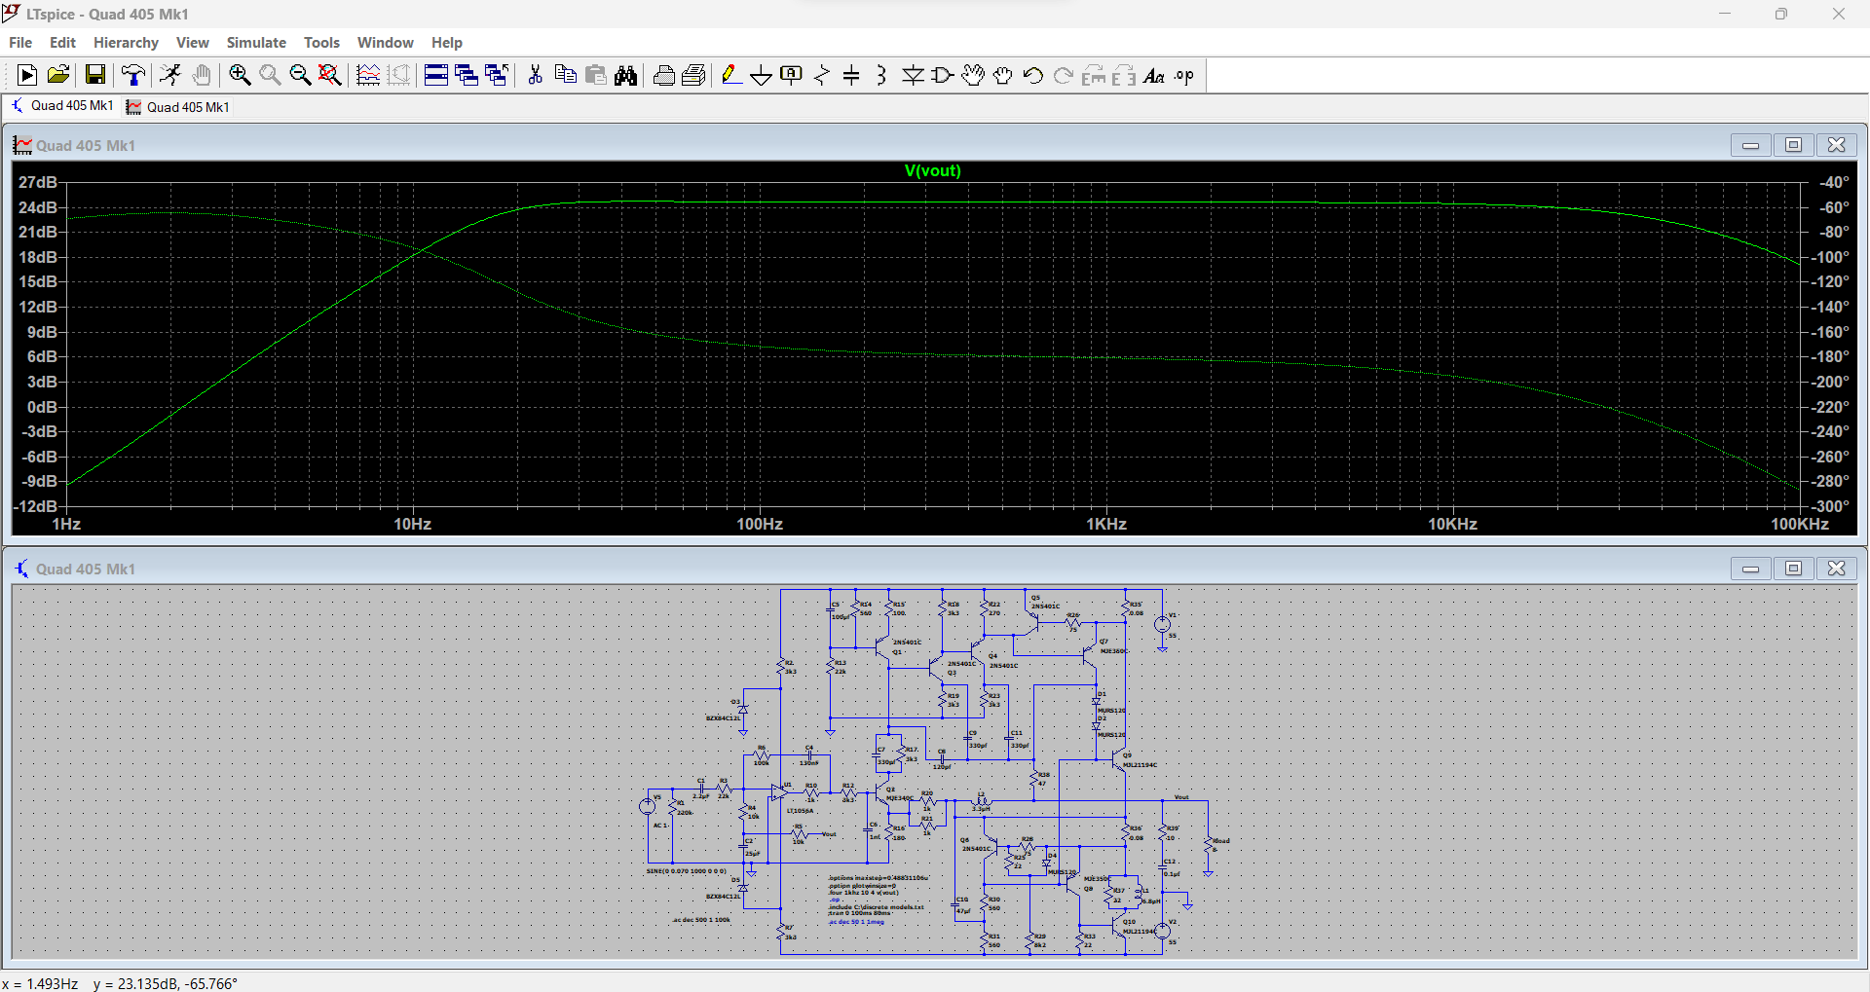Place a Ground symbol
1870x992 pixels.
point(762,75)
